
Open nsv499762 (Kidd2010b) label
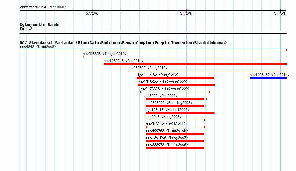(x=167, y=131)
